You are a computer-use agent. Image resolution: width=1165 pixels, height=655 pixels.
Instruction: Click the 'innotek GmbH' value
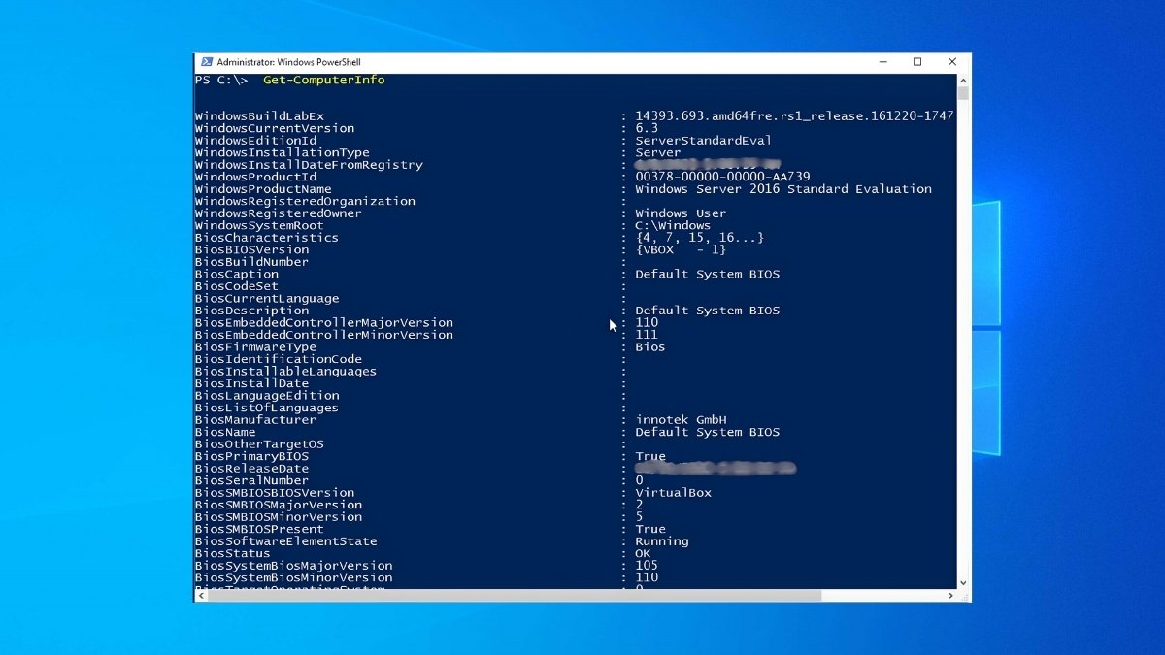click(681, 420)
